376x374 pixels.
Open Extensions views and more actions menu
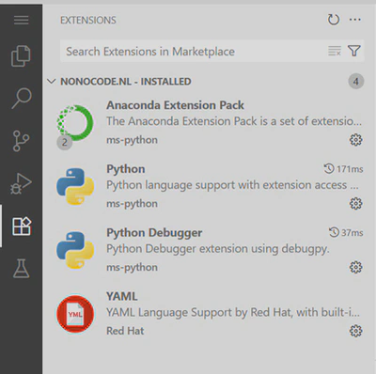click(355, 20)
